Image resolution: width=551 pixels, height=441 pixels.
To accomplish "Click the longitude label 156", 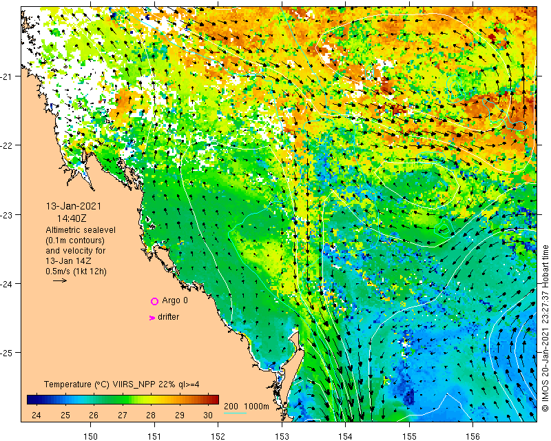I will [472, 436].
